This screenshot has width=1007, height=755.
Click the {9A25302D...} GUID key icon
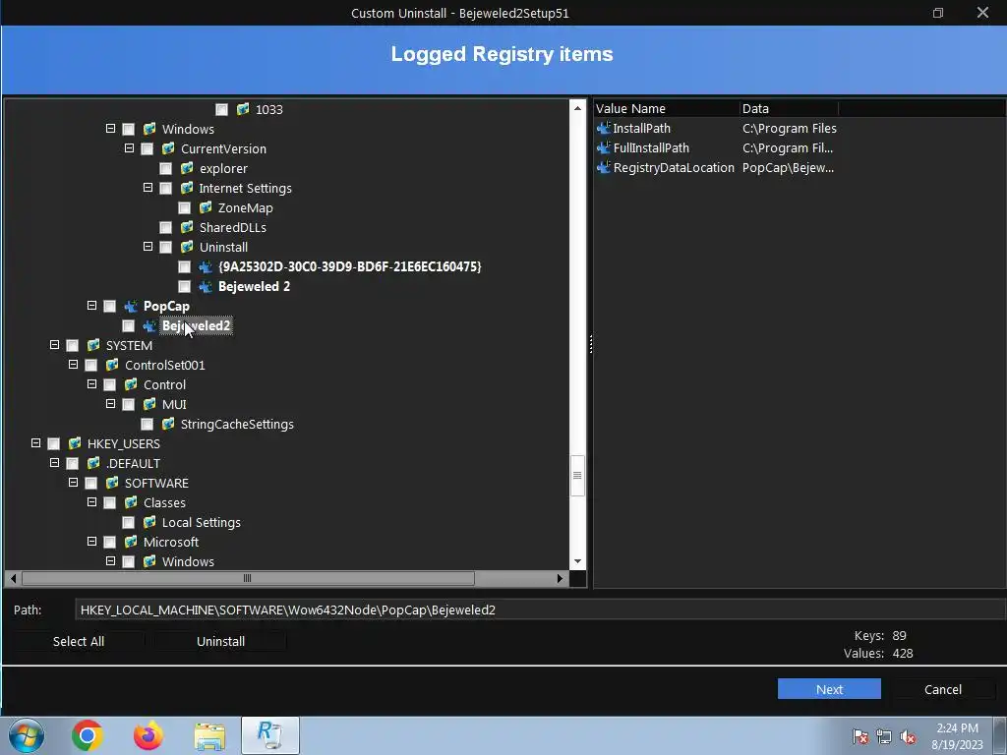(206, 266)
